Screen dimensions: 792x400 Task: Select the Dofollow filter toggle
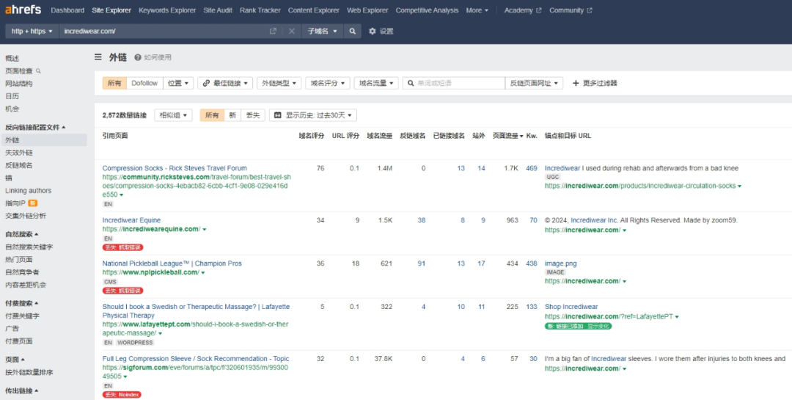coord(144,84)
